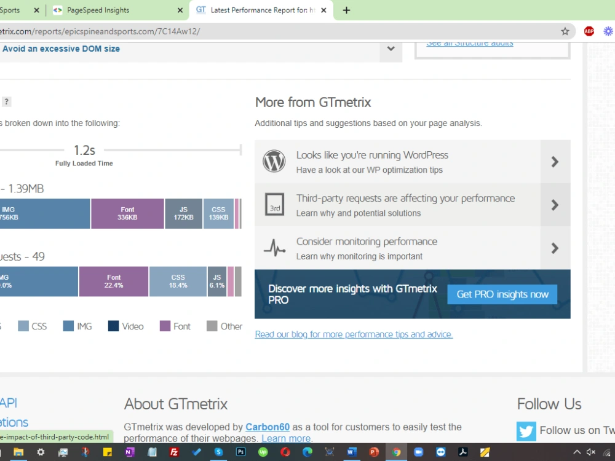Screen dimensions: 615x461
Task: Open TeamViewer from taskbar
Action: coord(440,452)
